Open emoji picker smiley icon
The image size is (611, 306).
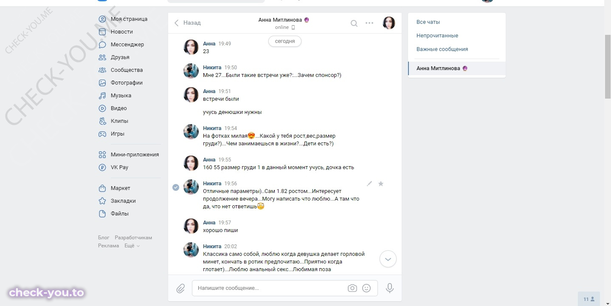click(x=366, y=288)
